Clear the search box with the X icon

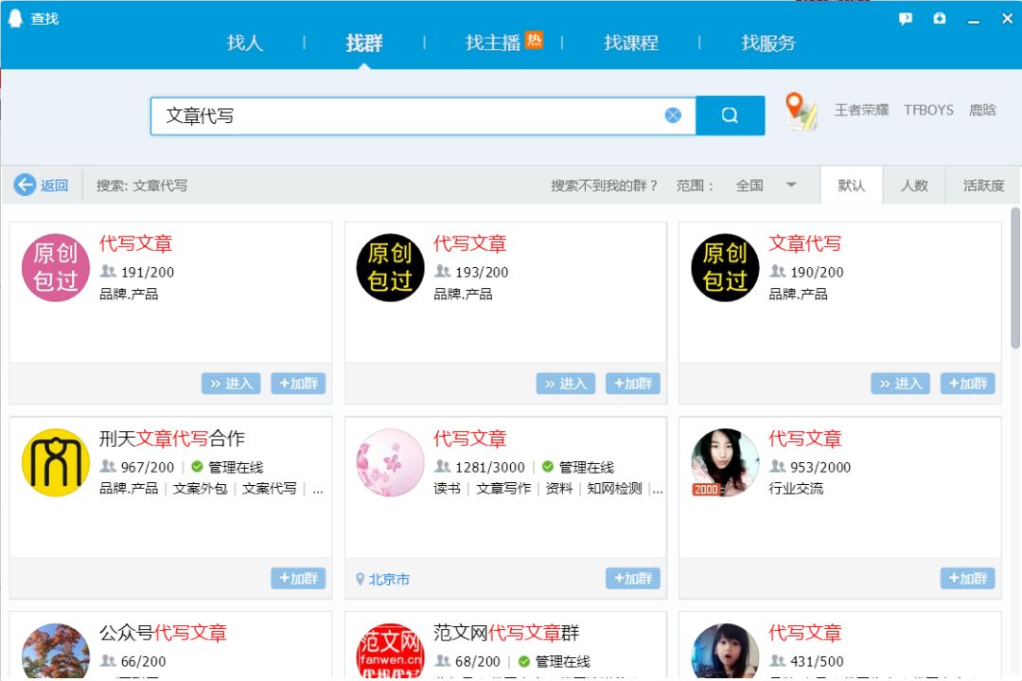point(673,116)
